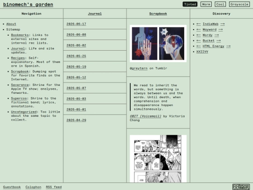Open Bookmarks in the sitemap

(20, 35)
